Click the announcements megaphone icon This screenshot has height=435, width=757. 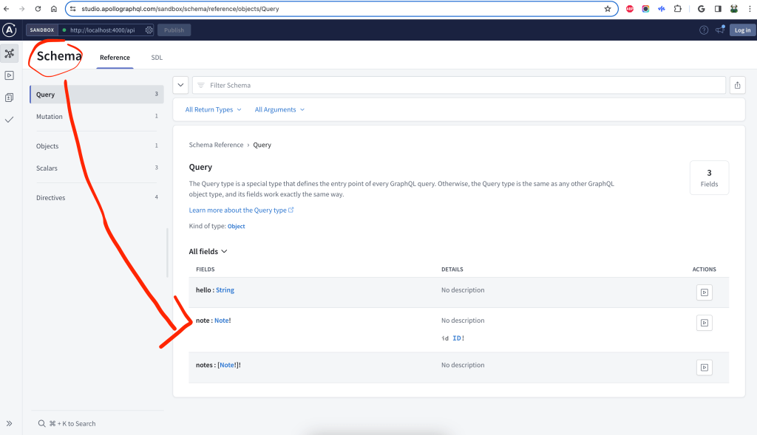tap(720, 30)
